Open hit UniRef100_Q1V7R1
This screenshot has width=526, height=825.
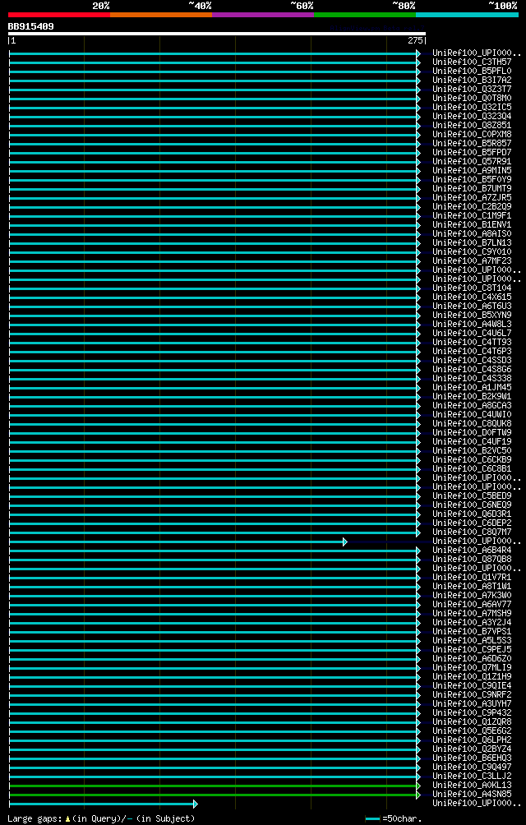472,577
